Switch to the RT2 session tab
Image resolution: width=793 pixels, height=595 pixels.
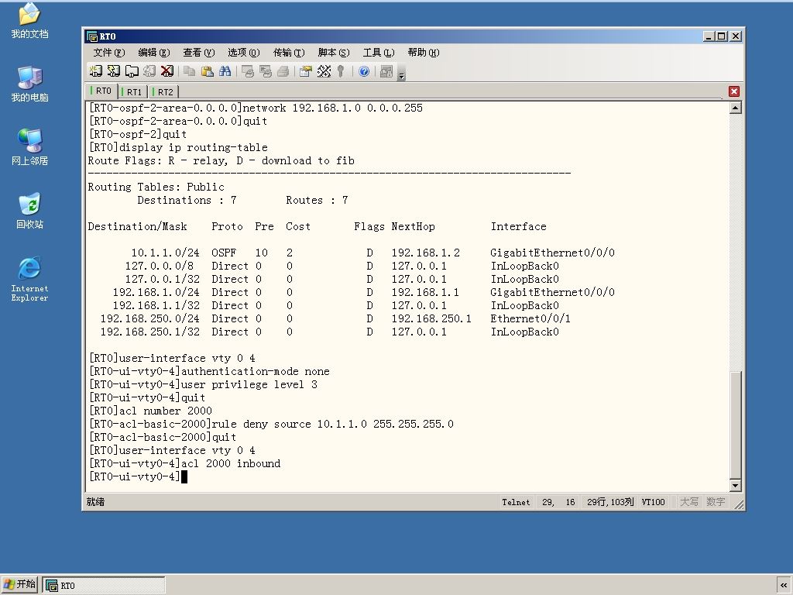tap(165, 91)
